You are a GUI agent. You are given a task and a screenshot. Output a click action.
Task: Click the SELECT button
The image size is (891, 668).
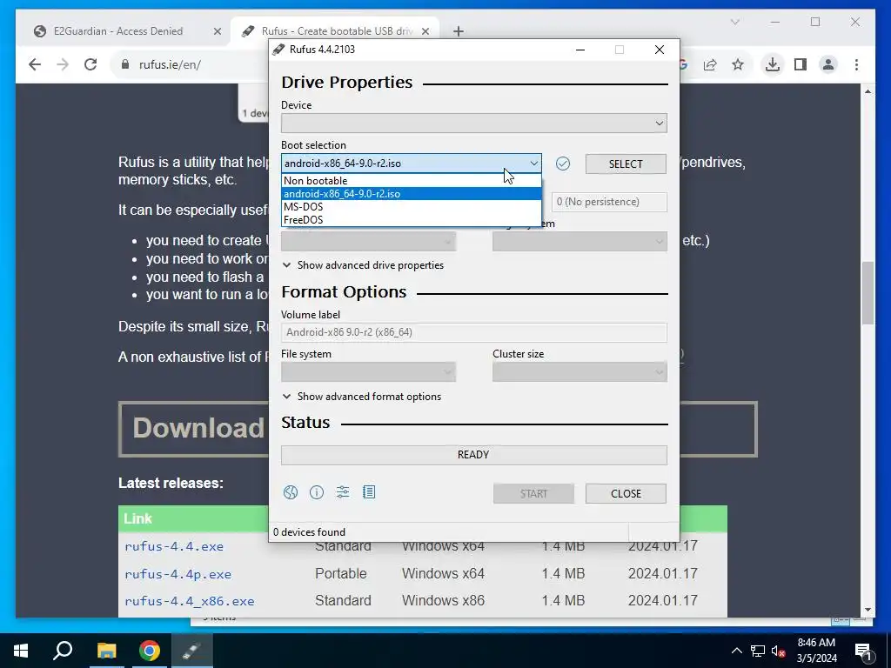(626, 164)
